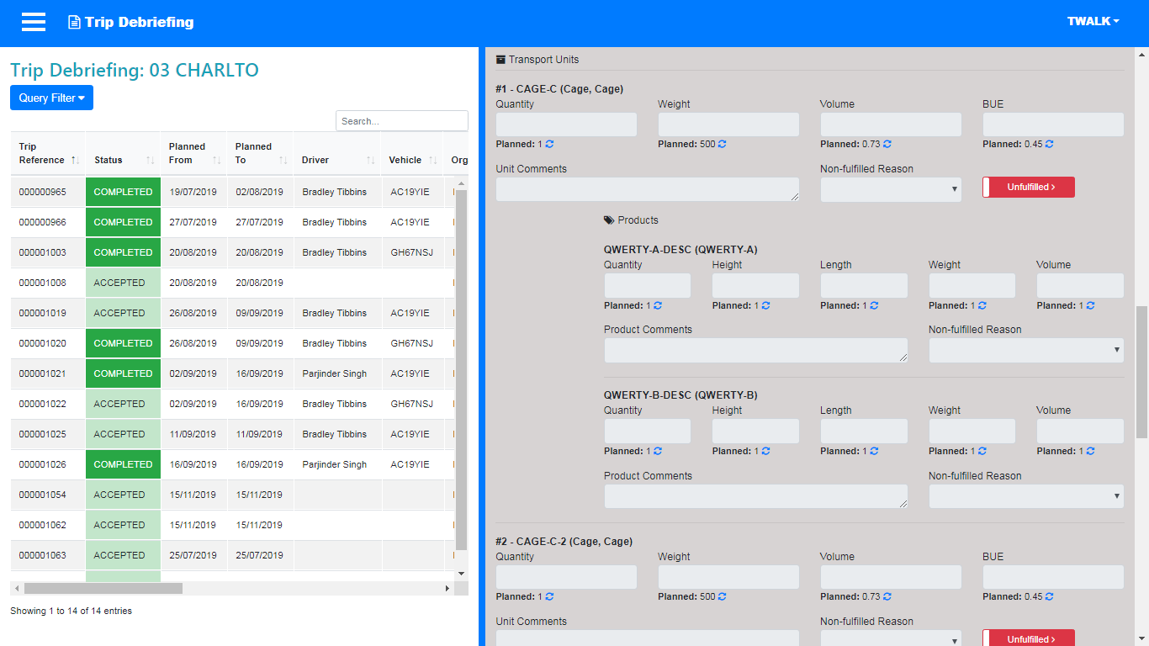The width and height of the screenshot is (1149, 646).
Task: Refresh planned Volume 0.73 for CAGE-C
Action: coord(887,144)
